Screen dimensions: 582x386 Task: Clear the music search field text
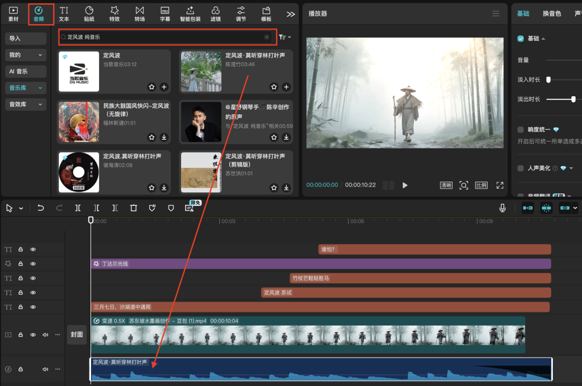point(266,37)
